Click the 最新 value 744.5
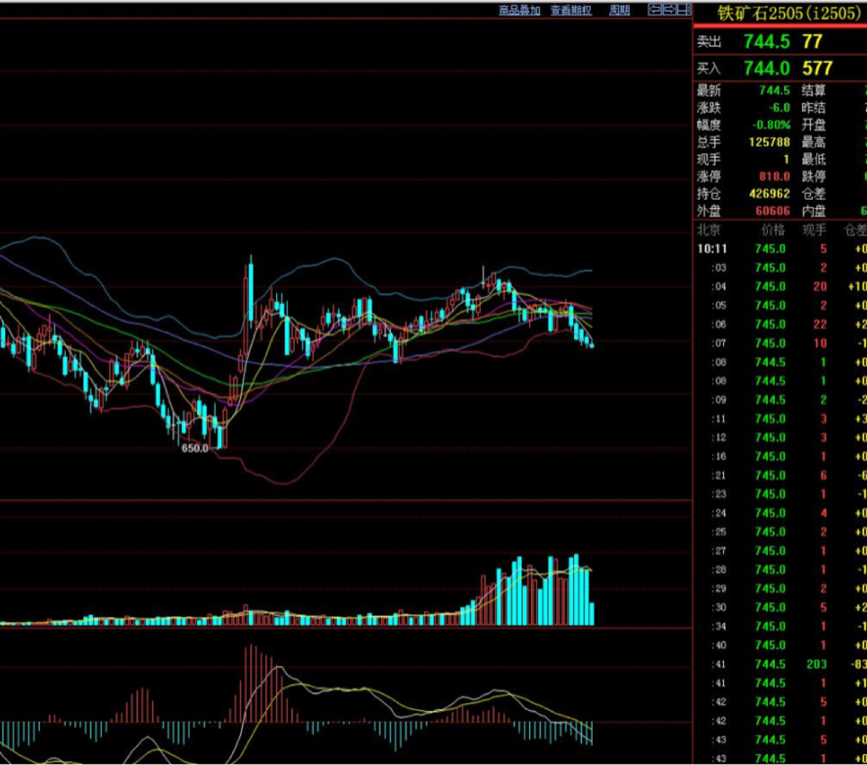This screenshot has height=765, width=867. tap(775, 91)
